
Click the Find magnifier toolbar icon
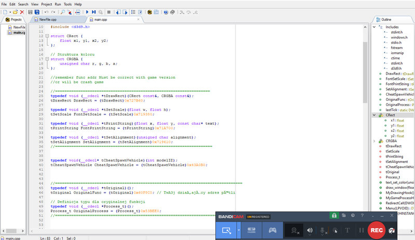pos(63,11)
